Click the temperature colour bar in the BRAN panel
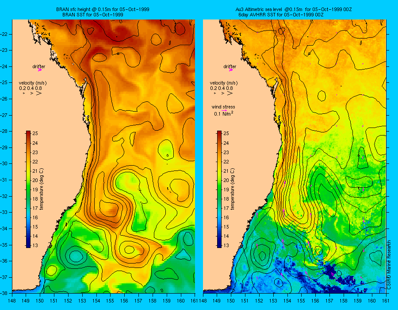The width and height of the screenshot is (398, 310). 28,189
